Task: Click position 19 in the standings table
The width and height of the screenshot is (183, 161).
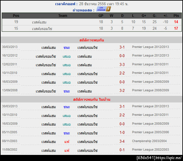Action: (x=16, y=22)
